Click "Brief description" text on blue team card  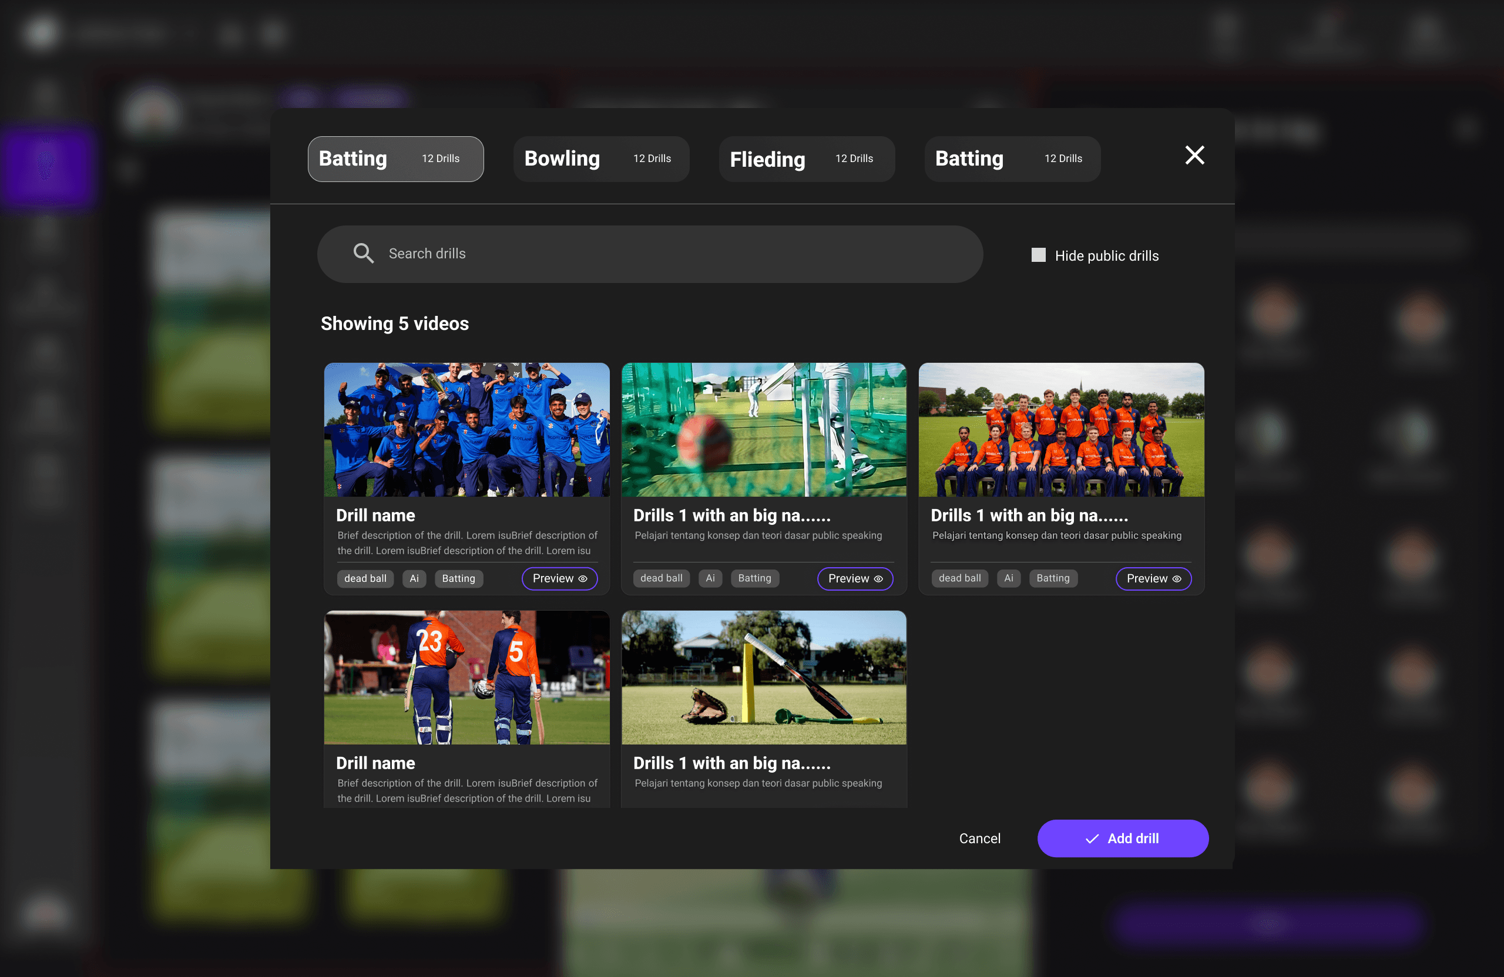[467, 543]
